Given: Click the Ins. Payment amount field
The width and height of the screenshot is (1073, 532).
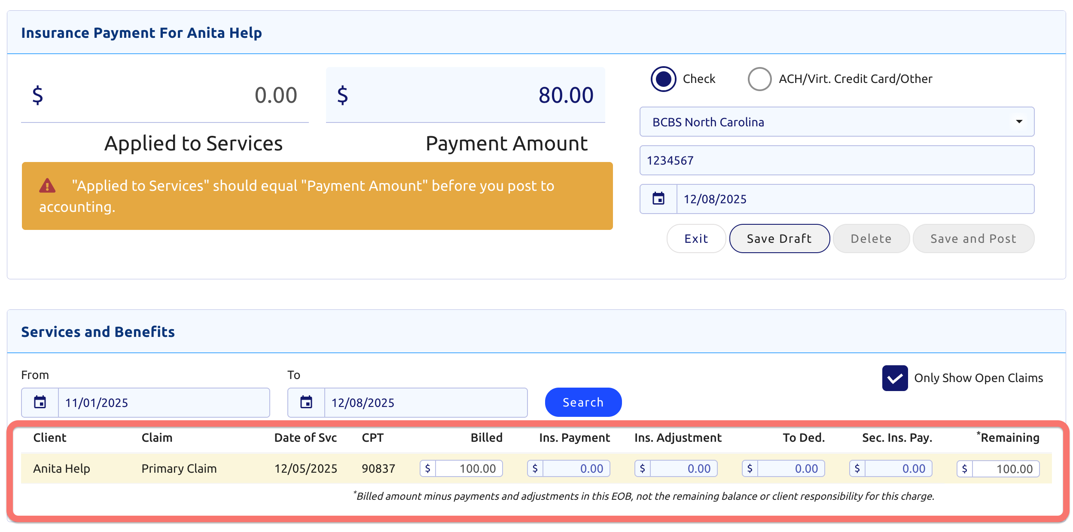Looking at the screenshot, I should (x=576, y=468).
